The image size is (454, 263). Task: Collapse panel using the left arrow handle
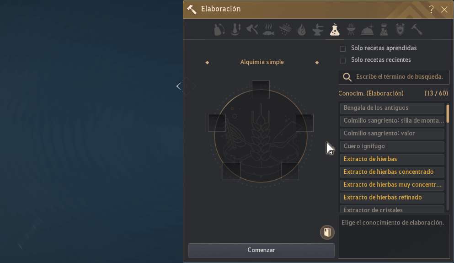click(x=179, y=86)
